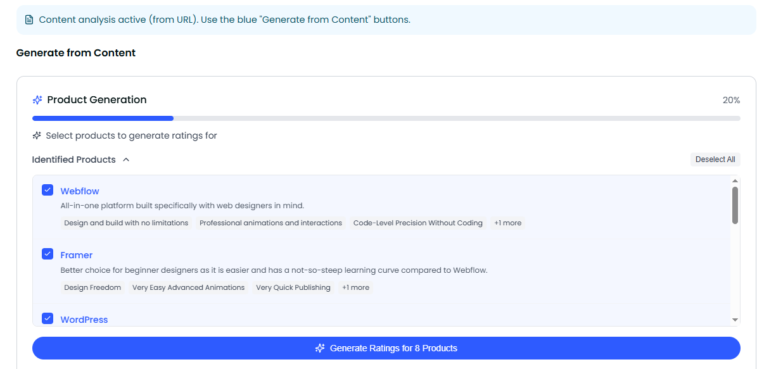This screenshot has height=369, width=757.
Task: Open the Webflow product link
Action: point(80,191)
